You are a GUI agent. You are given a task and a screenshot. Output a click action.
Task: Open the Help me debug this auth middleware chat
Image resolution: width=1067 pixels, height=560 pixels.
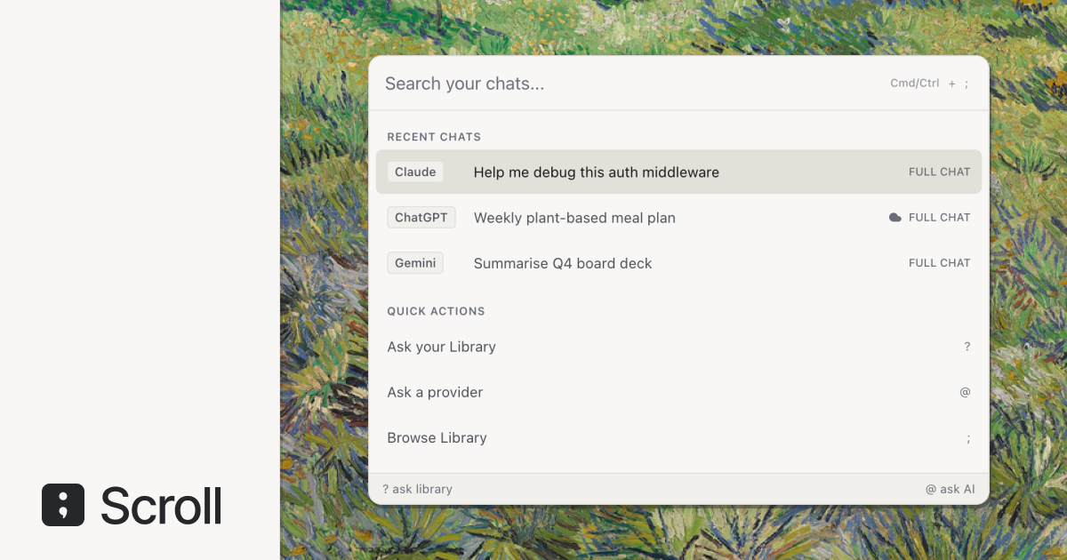tap(678, 172)
